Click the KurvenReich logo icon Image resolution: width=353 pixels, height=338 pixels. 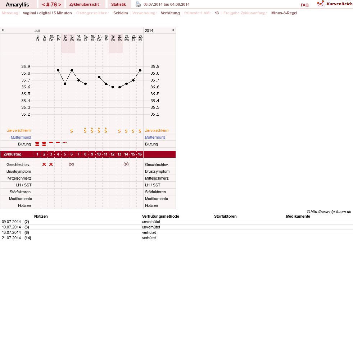click(320, 4)
